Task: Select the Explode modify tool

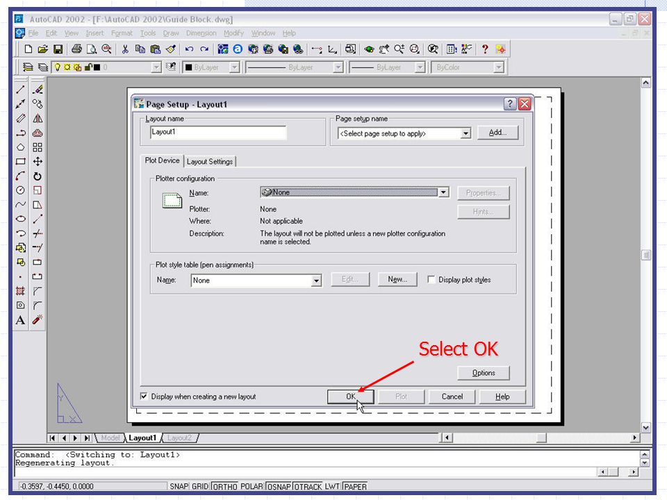Action: coord(38,319)
